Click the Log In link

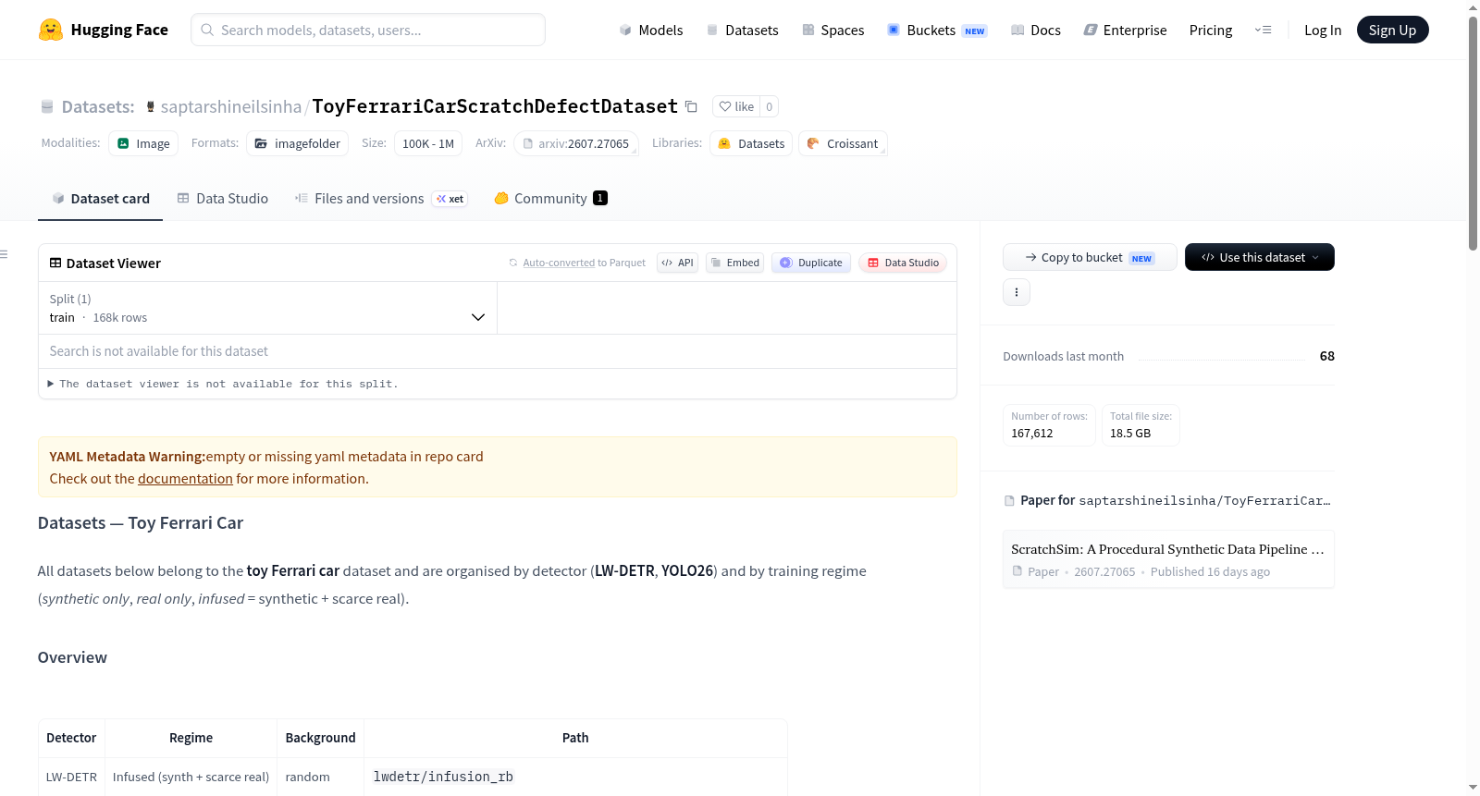click(1323, 30)
